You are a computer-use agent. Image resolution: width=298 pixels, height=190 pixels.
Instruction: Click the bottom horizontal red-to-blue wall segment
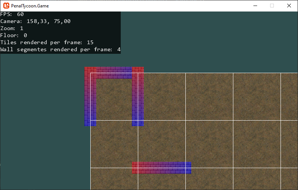pos(162,168)
